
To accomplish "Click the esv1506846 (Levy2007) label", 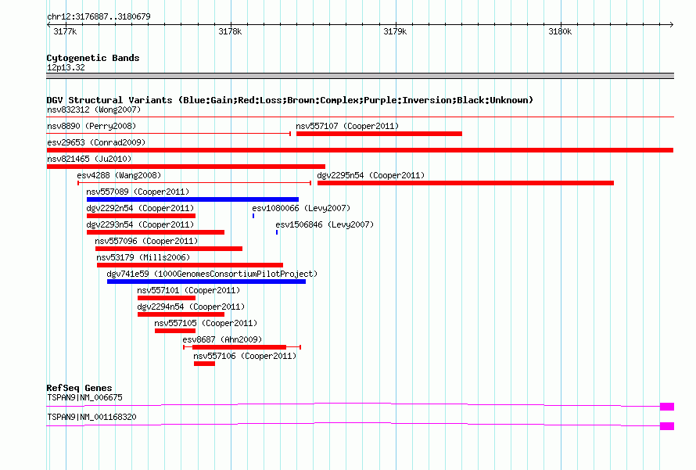I will pyautogui.click(x=325, y=224).
